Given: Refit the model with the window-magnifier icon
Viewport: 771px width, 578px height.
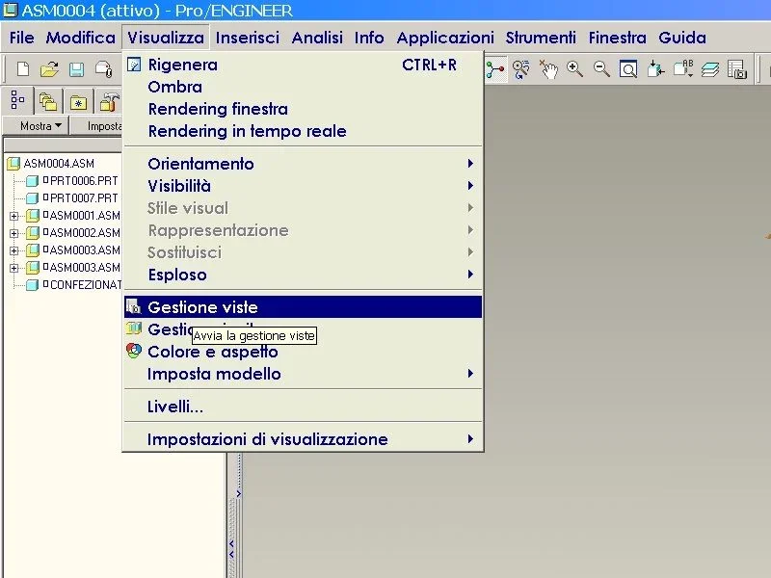Looking at the screenshot, I should pyautogui.click(x=628, y=69).
